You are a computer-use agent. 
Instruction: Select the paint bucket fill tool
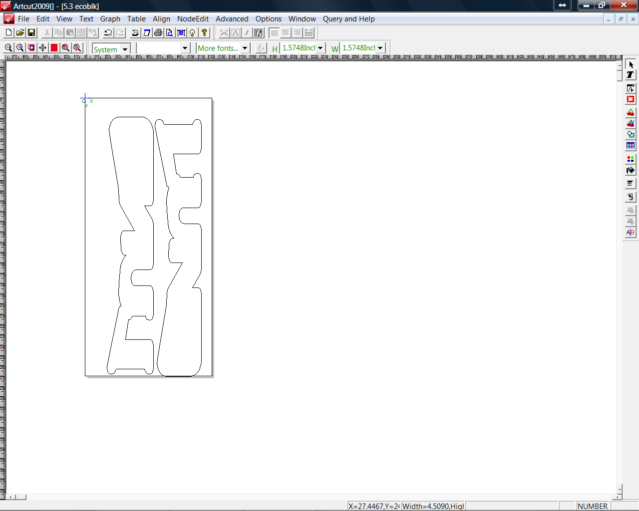pyautogui.click(x=631, y=170)
